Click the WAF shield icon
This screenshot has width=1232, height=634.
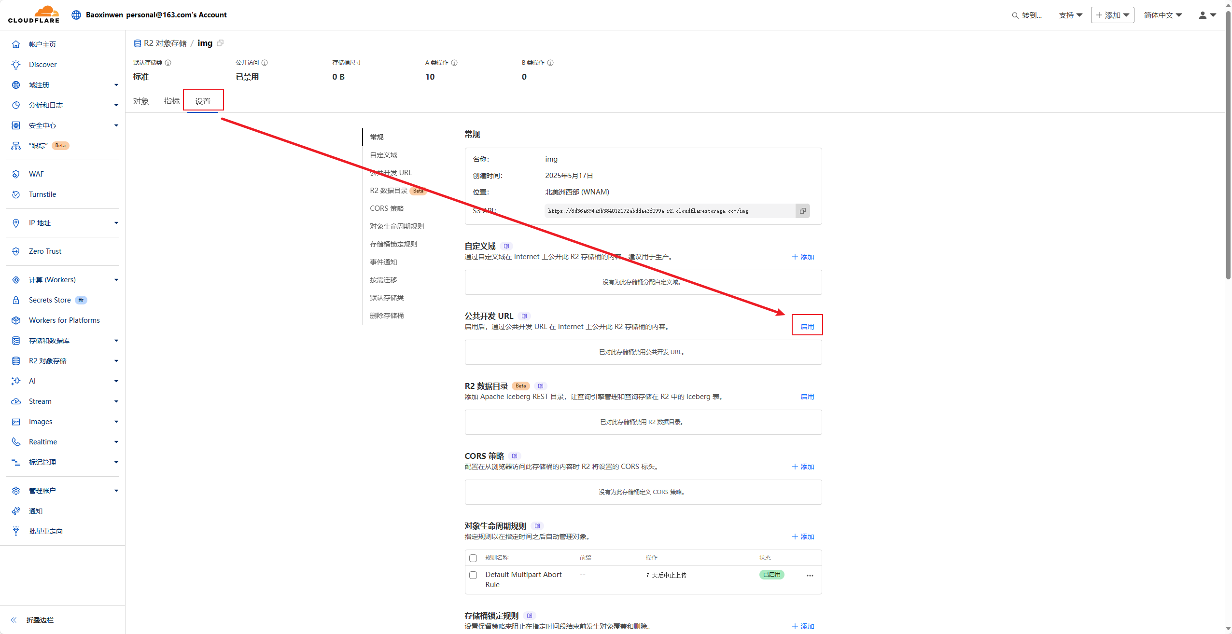click(16, 174)
